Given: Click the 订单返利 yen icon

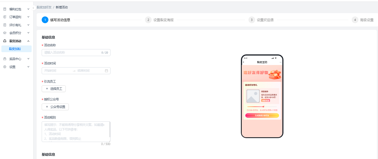Looking at the screenshot, I should click(5, 17).
